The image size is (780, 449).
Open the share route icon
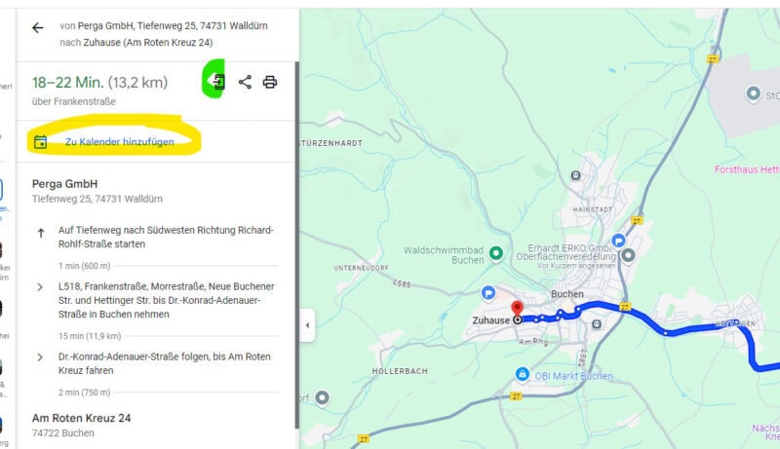tap(245, 82)
